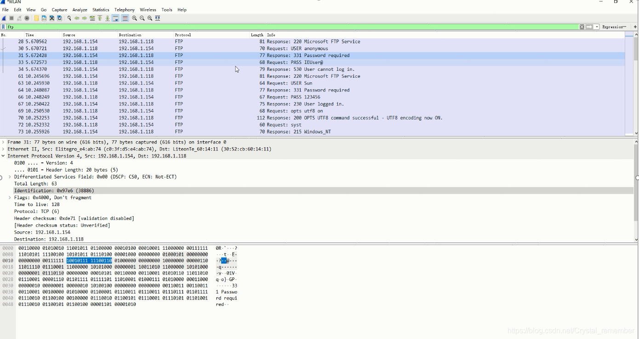Open the View menu
639x339 pixels.
point(31,10)
